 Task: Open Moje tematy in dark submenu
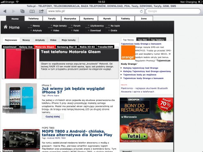60,26
